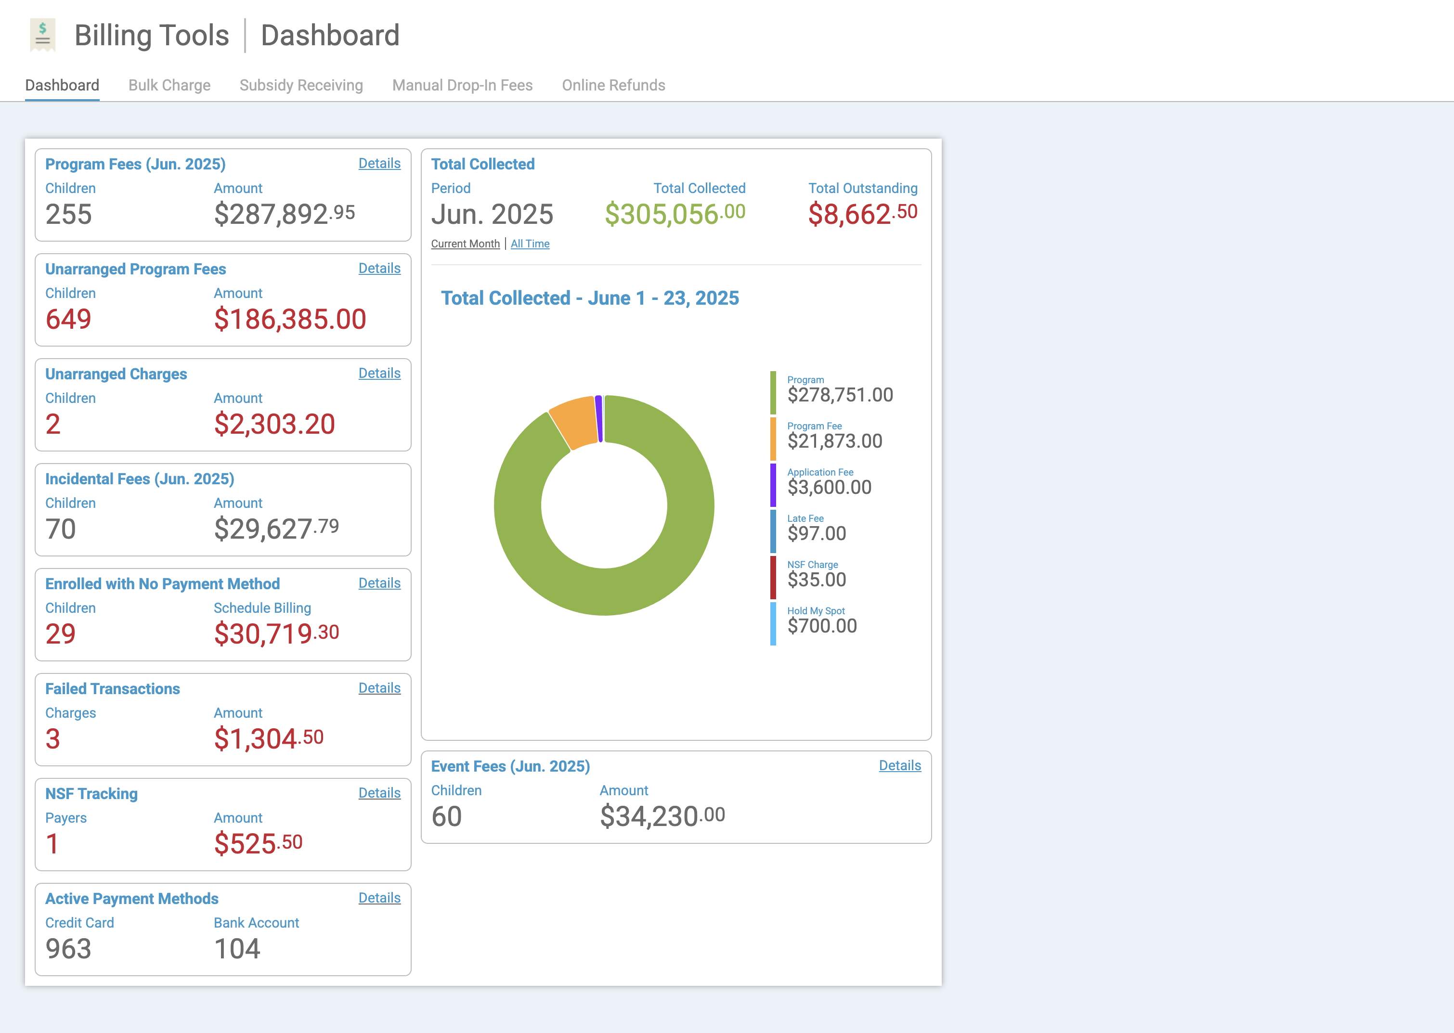Select Current Month period filter

[x=465, y=244]
